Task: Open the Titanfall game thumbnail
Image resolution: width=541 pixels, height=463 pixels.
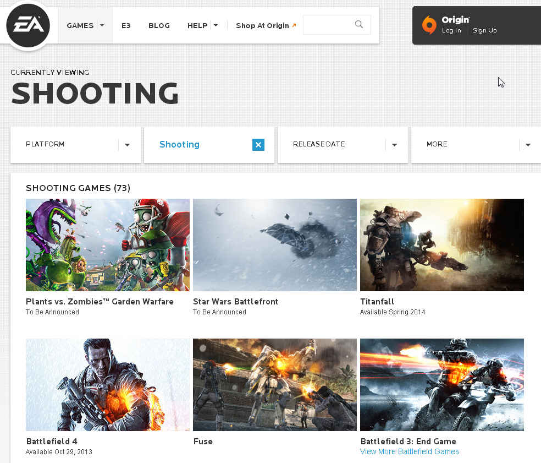Action: [x=441, y=245]
